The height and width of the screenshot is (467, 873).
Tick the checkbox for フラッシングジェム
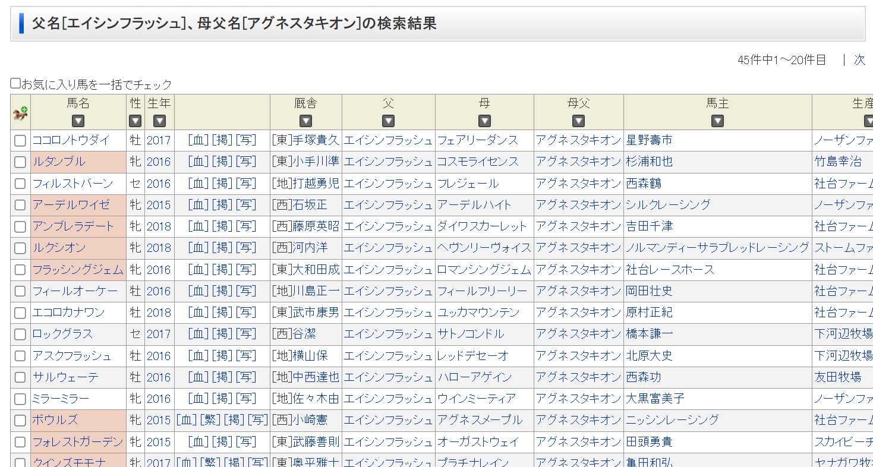[x=20, y=270]
